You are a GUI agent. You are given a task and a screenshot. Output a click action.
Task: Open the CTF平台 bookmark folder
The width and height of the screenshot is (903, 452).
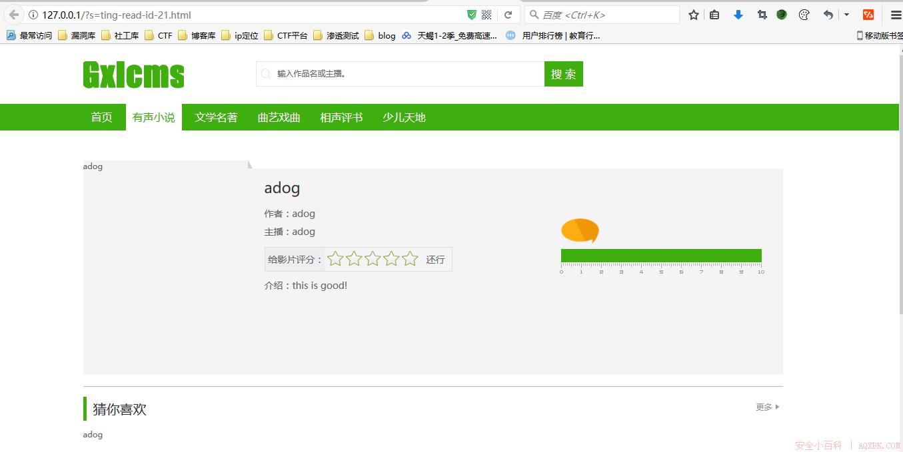(286, 35)
